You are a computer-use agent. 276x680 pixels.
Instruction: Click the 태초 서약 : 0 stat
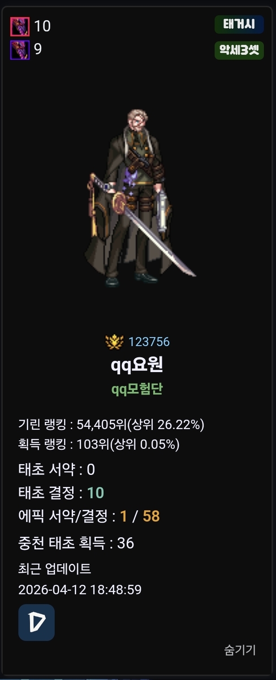pos(57,469)
